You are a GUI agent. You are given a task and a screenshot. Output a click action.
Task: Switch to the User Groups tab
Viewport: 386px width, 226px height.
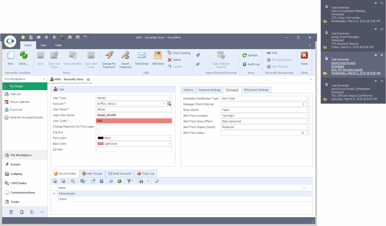point(92,174)
